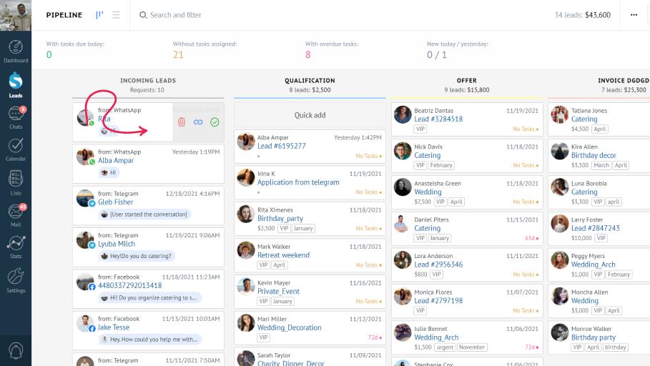The width and height of the screenshot is (650, 366).
Task: Open Settings wrench icon
Action: [15, 280]
